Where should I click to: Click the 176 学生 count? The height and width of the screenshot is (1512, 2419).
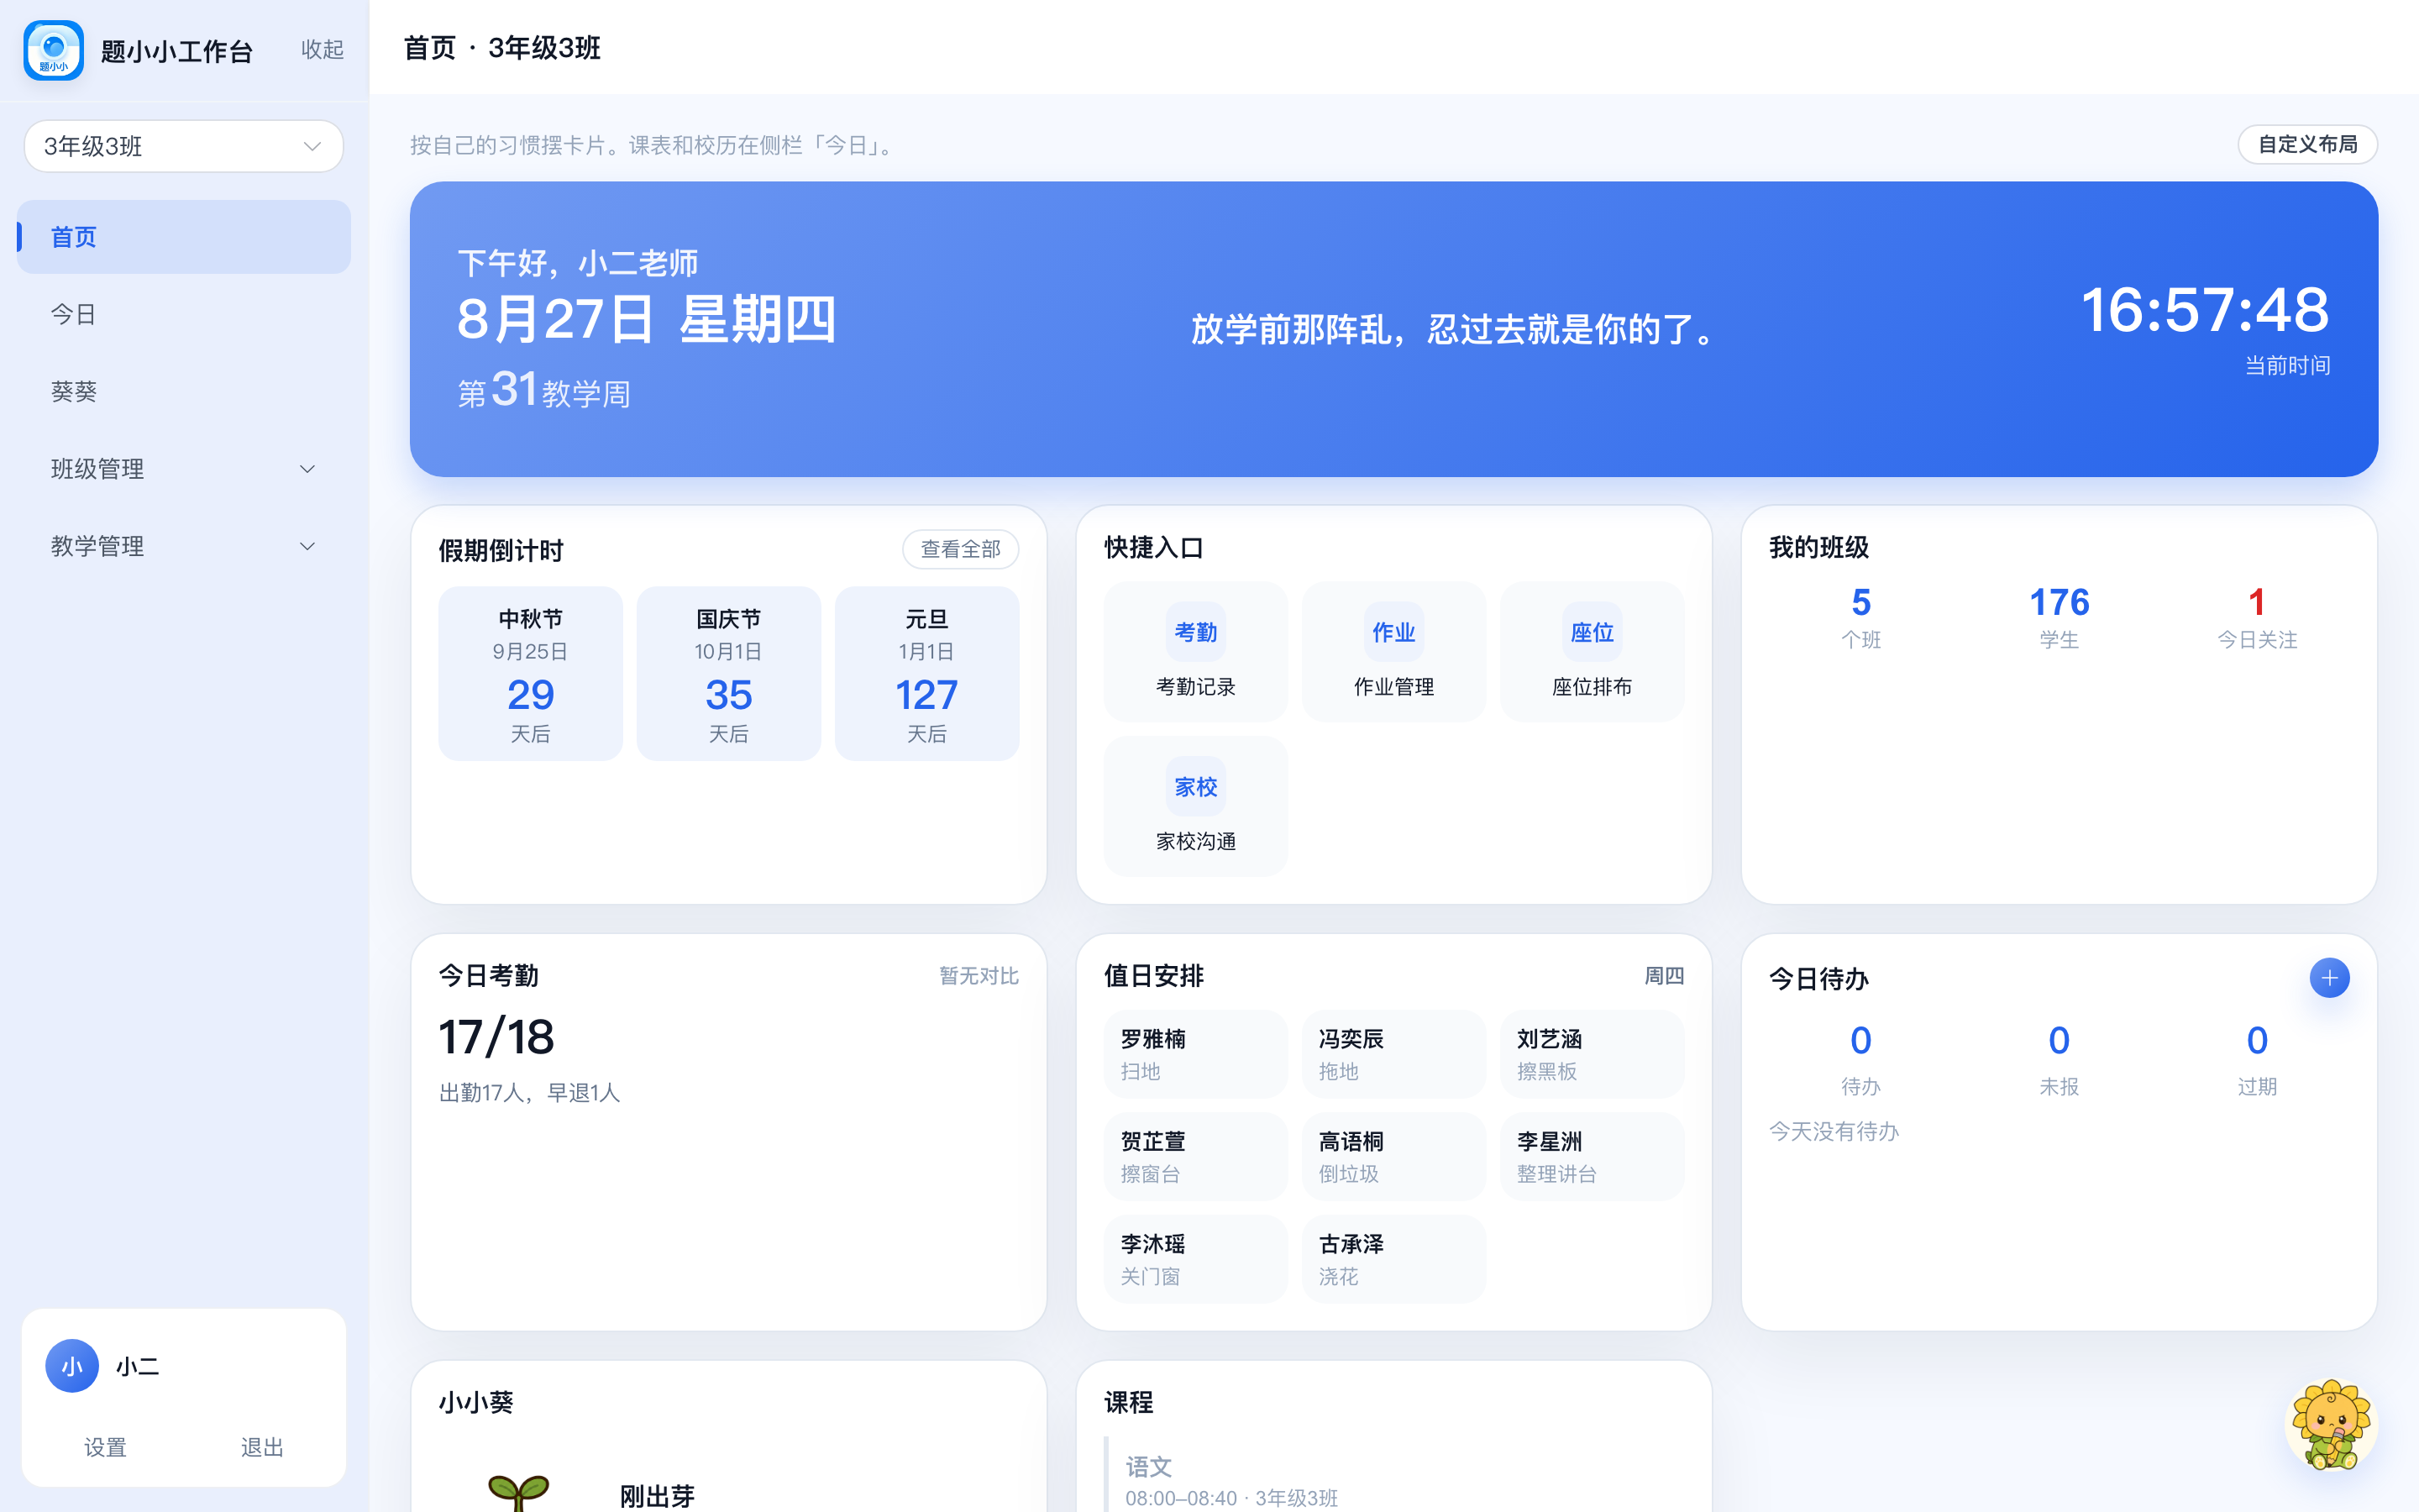point(2060,617)
